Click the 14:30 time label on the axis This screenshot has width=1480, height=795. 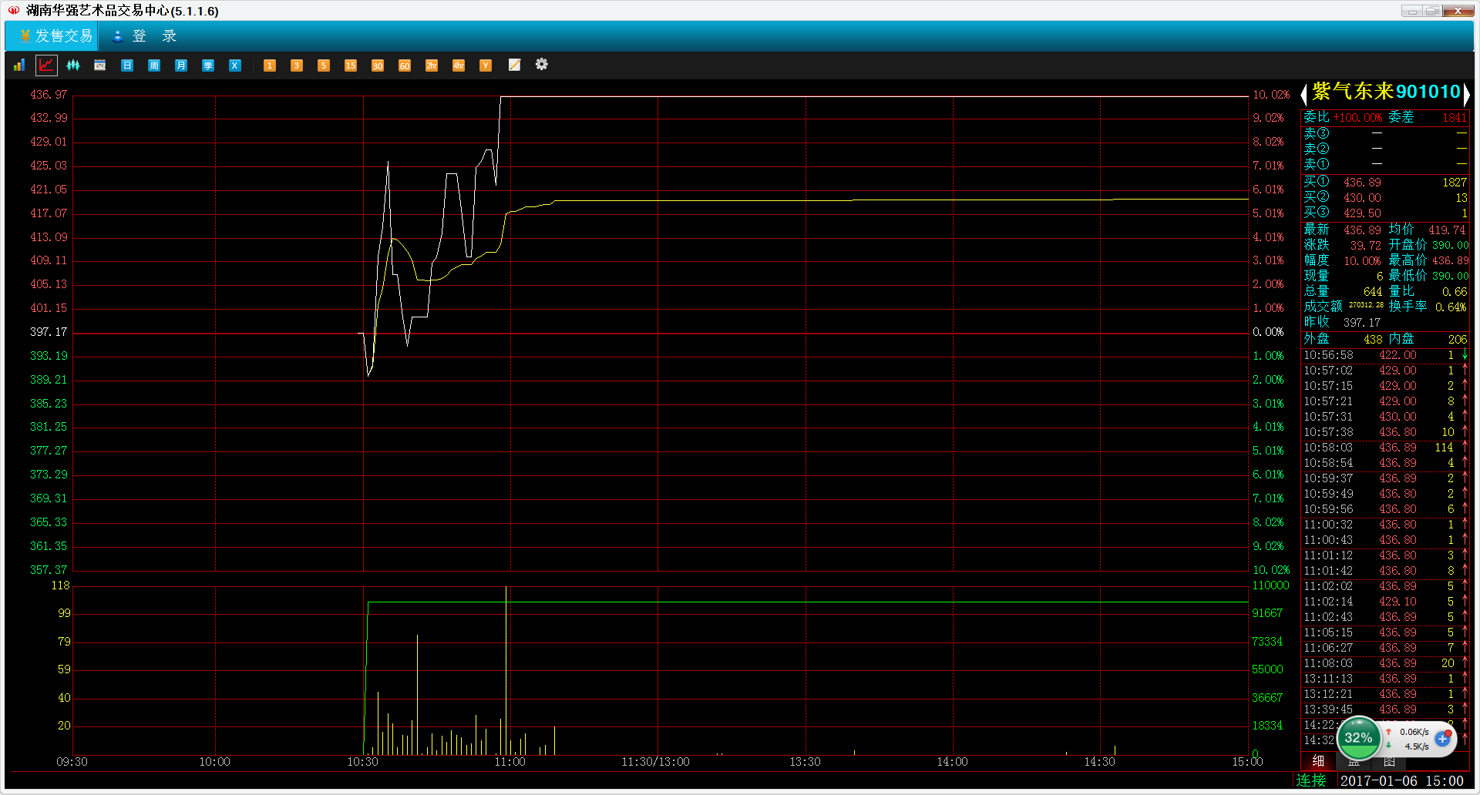pos(1100,762)
